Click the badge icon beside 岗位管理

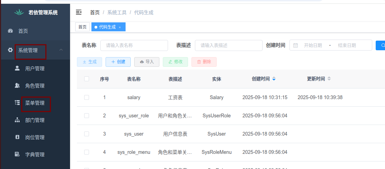tap(17, 137)
